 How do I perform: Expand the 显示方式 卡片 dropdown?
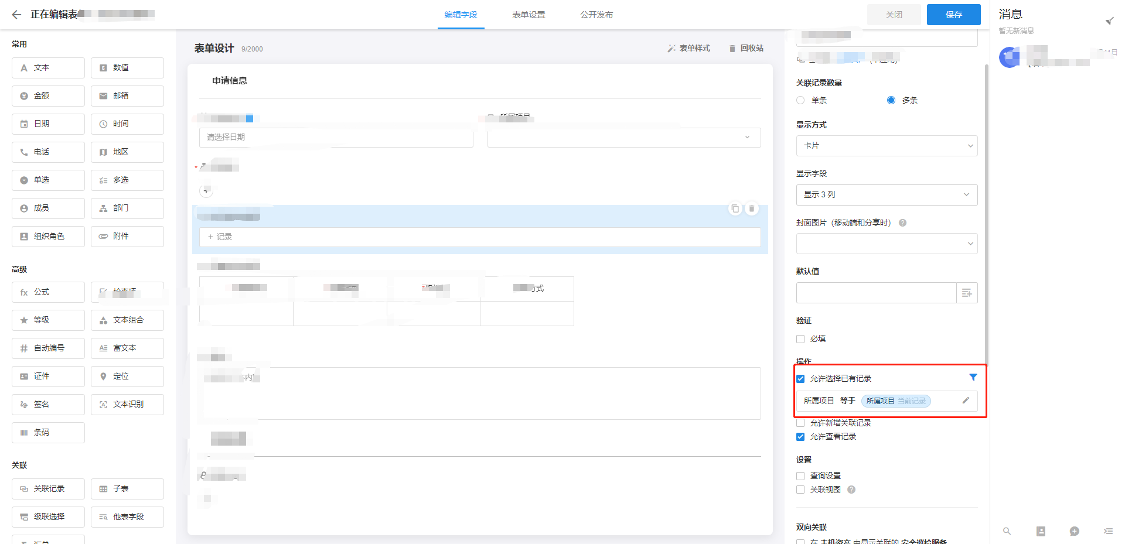click(x=887, y=146)
